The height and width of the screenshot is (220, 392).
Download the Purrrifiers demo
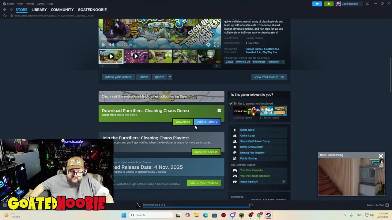(x=183, y=122)
